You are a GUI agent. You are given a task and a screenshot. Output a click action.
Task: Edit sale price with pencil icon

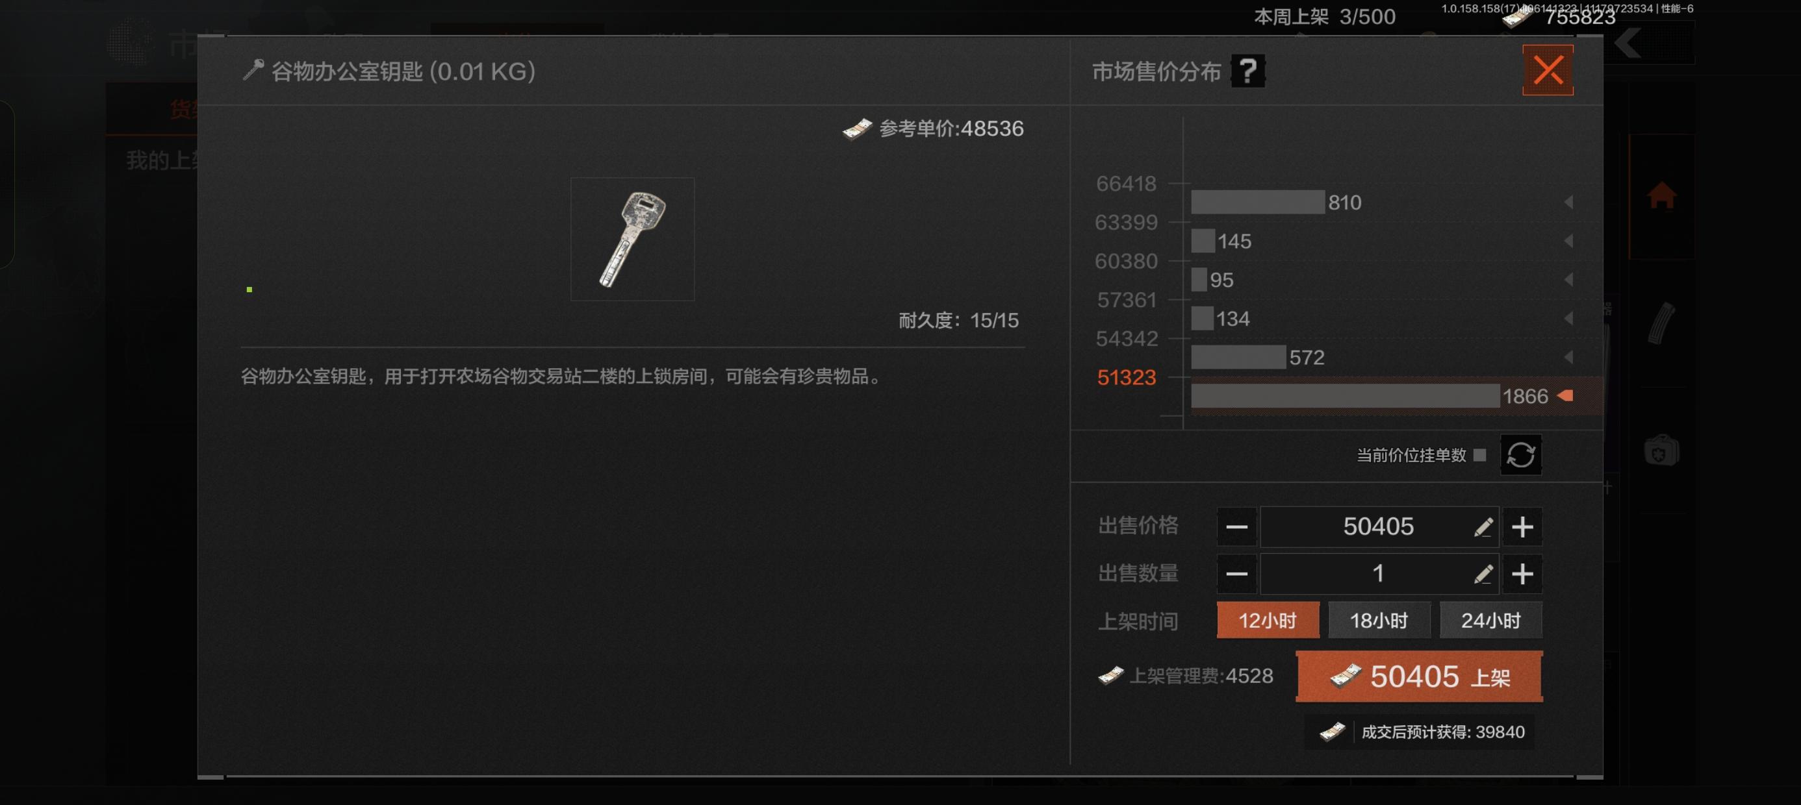tap(1483, 527)
